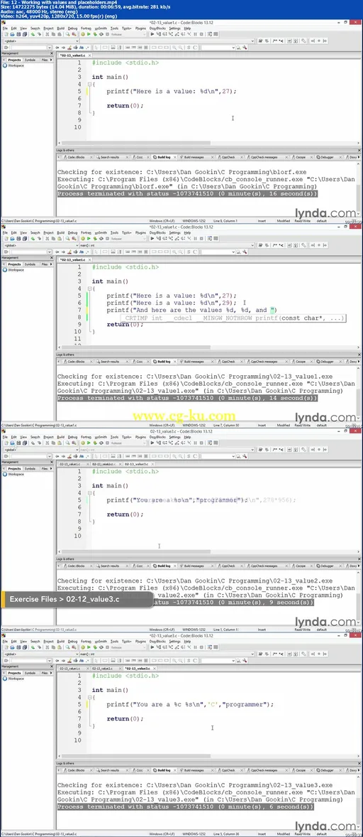Open the Debug menu in the second frame
Screen dimensions: 363x837
[72, 233]
